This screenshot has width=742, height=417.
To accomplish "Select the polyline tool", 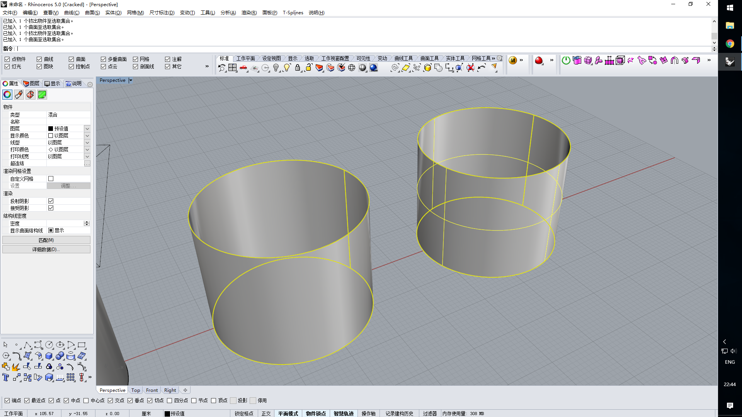I will 27,345.
